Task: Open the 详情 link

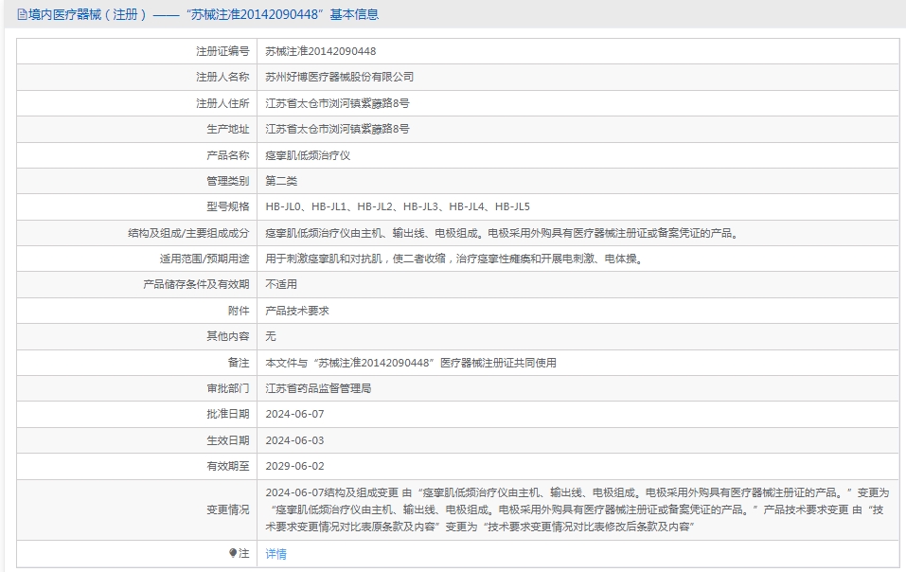Action: [x=275, y=553]
